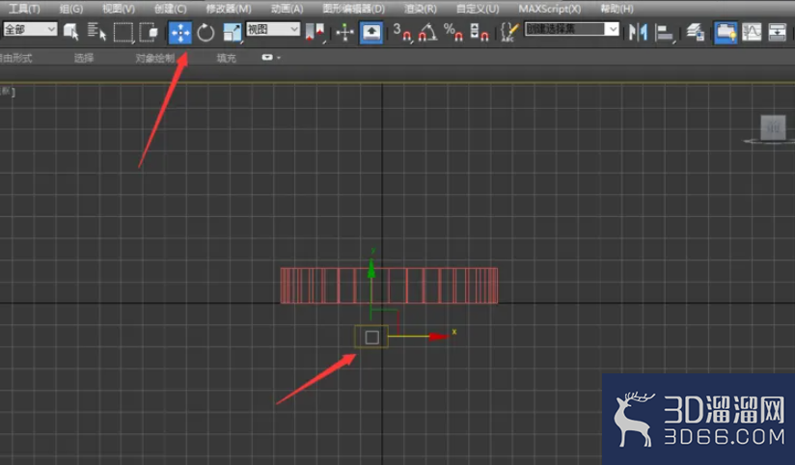This screenshot has width=795, height=465.
Task: Activate the Select and Rotate tool
Action: point(206,33)
